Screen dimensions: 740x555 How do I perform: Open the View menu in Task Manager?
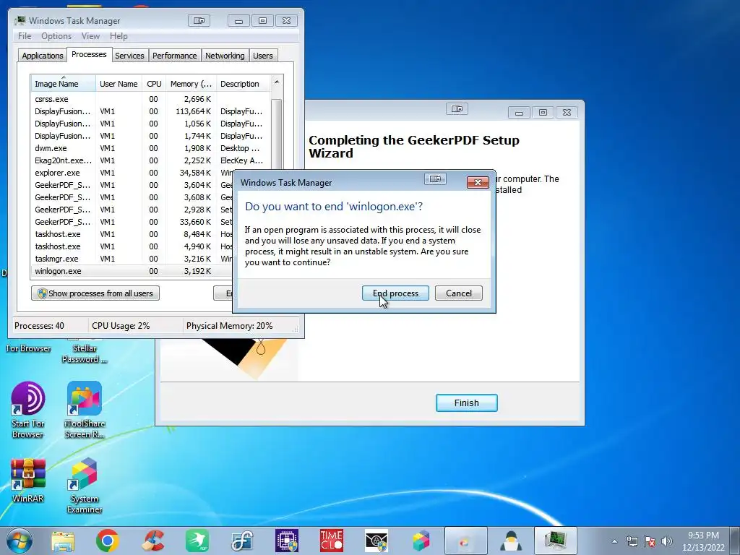coord(90,36)
